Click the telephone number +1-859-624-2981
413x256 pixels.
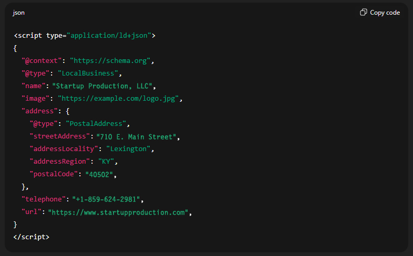pos(107,199)
